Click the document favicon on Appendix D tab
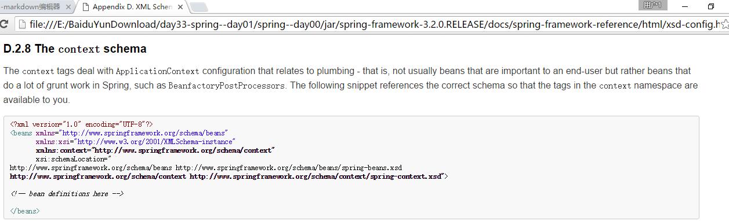 (x=85, y=7)
